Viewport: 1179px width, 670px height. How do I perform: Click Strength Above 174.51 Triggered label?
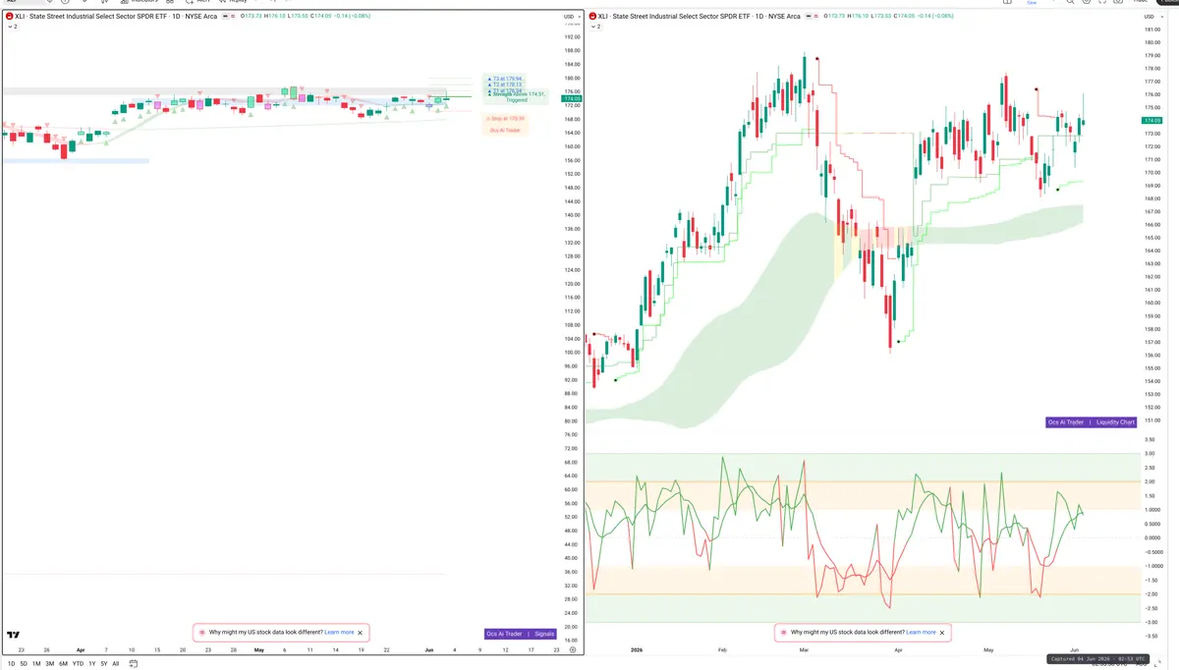[x=517, y=97]
